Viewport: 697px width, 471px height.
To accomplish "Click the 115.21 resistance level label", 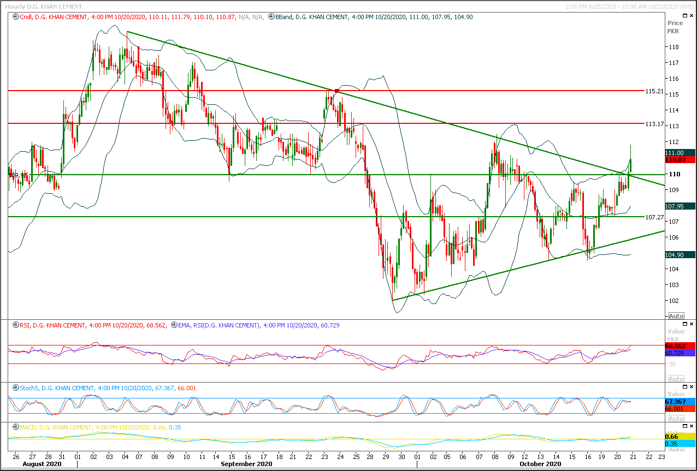I will pos(654,91).
